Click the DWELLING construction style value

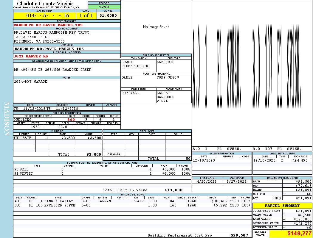coord(23,120)
